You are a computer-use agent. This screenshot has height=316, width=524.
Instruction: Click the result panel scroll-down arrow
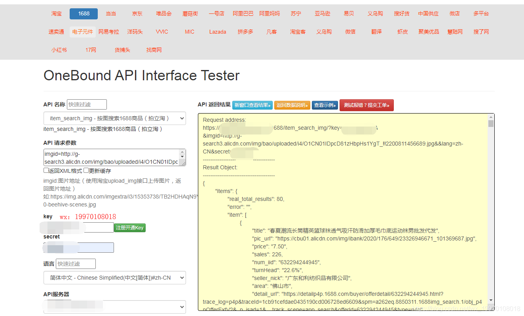(x=491, y=300)
